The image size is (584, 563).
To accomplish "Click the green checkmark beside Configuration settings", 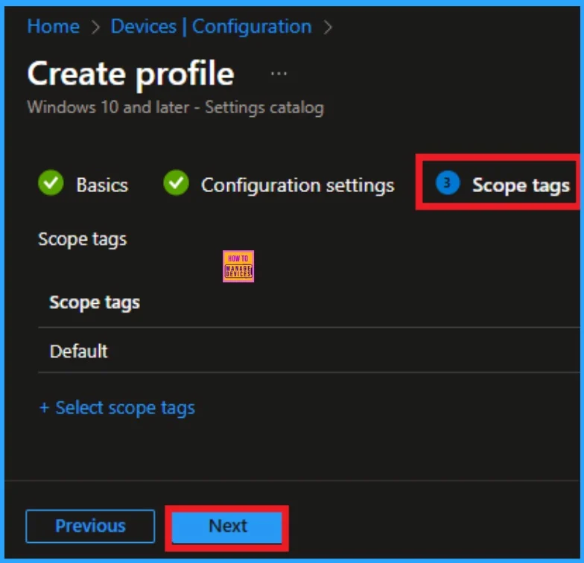I will (176, 184).
